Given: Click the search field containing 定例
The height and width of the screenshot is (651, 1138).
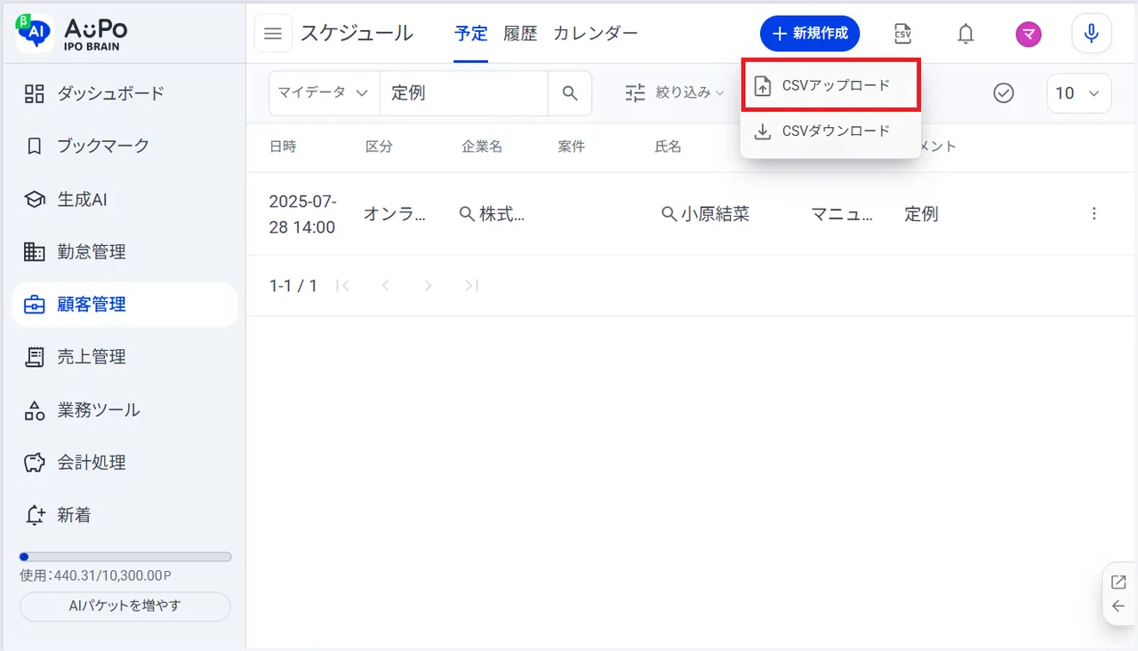Looking at the screenshot, I should 463,93.
